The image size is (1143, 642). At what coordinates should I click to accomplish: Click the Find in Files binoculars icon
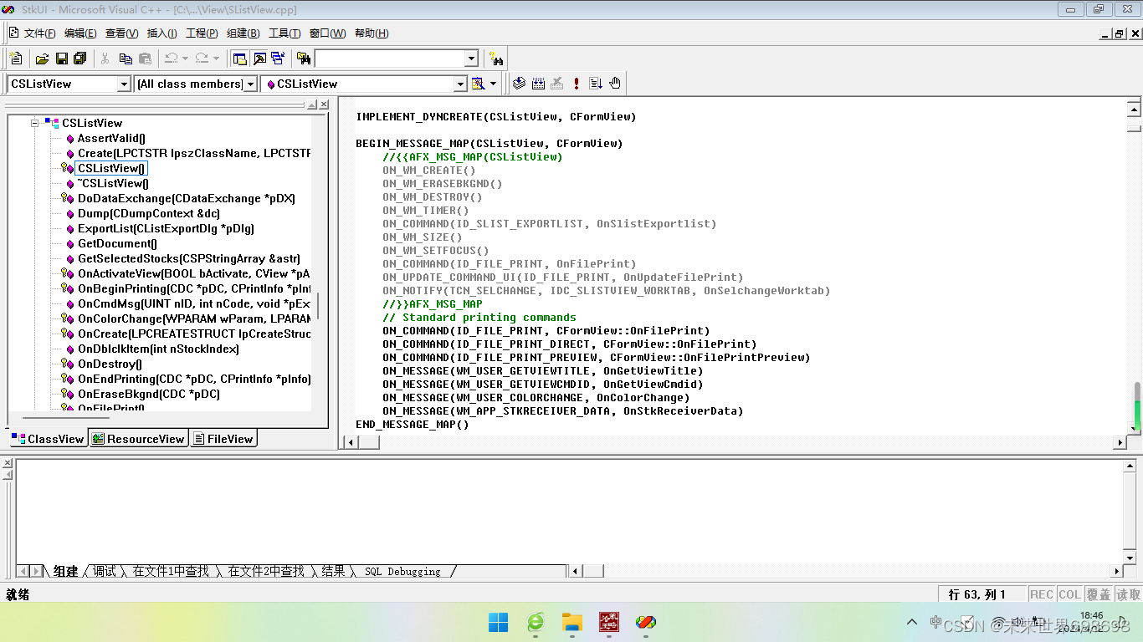pos(304,59)
